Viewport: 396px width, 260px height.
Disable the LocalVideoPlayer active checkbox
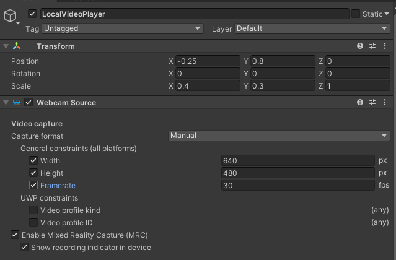coord(32,14)
